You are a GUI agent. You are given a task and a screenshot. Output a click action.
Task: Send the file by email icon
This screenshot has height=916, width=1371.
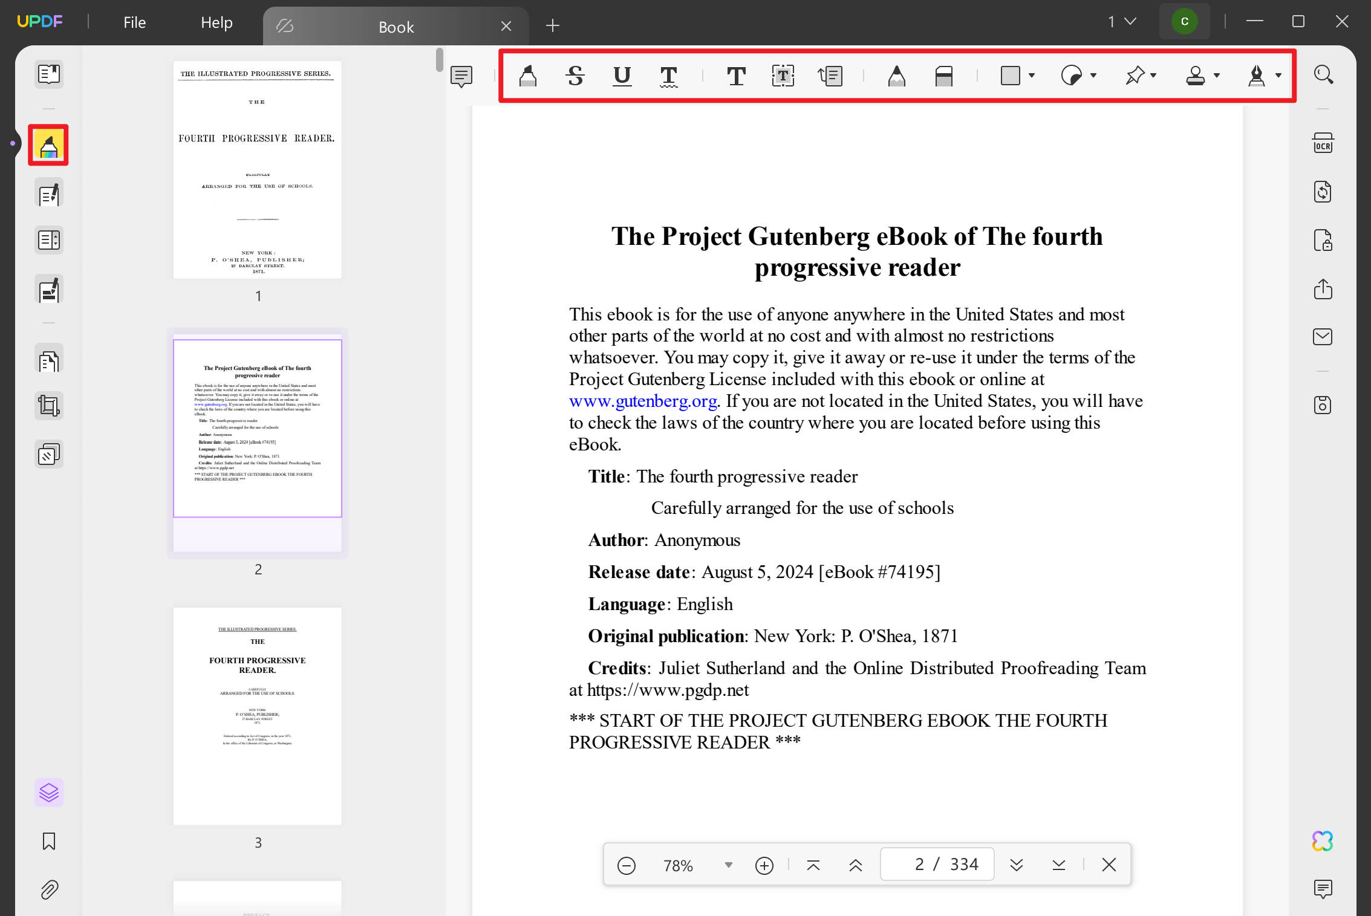pos(1323,337)
